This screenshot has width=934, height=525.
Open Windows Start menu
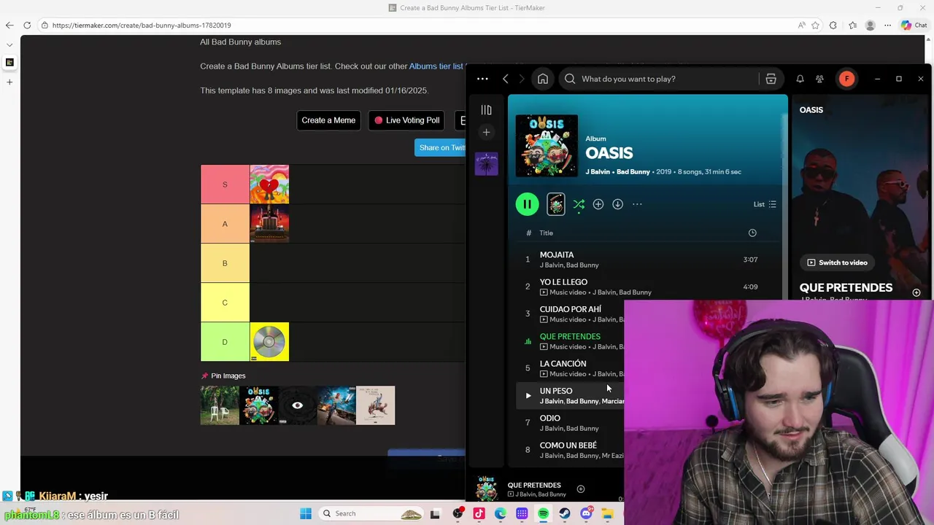(306, 513)
